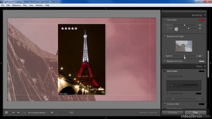Image resolution: width=212 pixels, height=119 pixels.
Task: Open Edit menu
Action: 8,5
